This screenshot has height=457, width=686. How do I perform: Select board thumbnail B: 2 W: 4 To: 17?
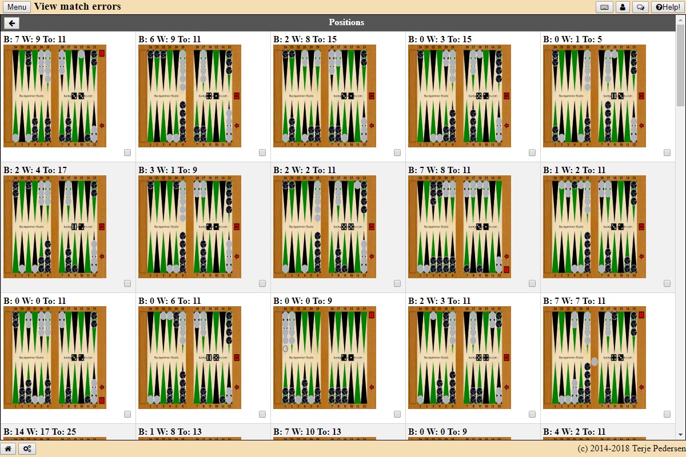coord(55,227)
